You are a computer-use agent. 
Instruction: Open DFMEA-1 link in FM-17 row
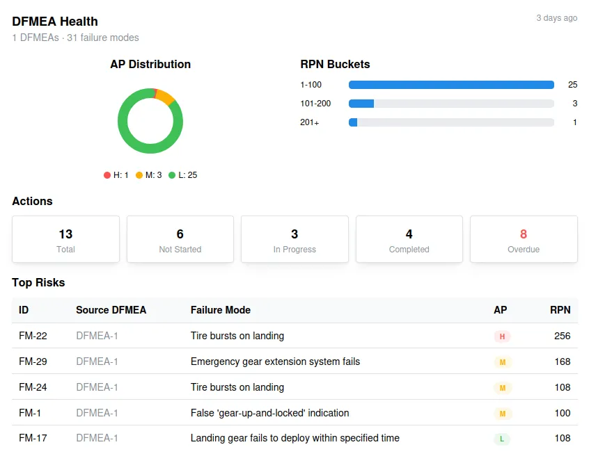pyautogui.click(x=97, y=438)
